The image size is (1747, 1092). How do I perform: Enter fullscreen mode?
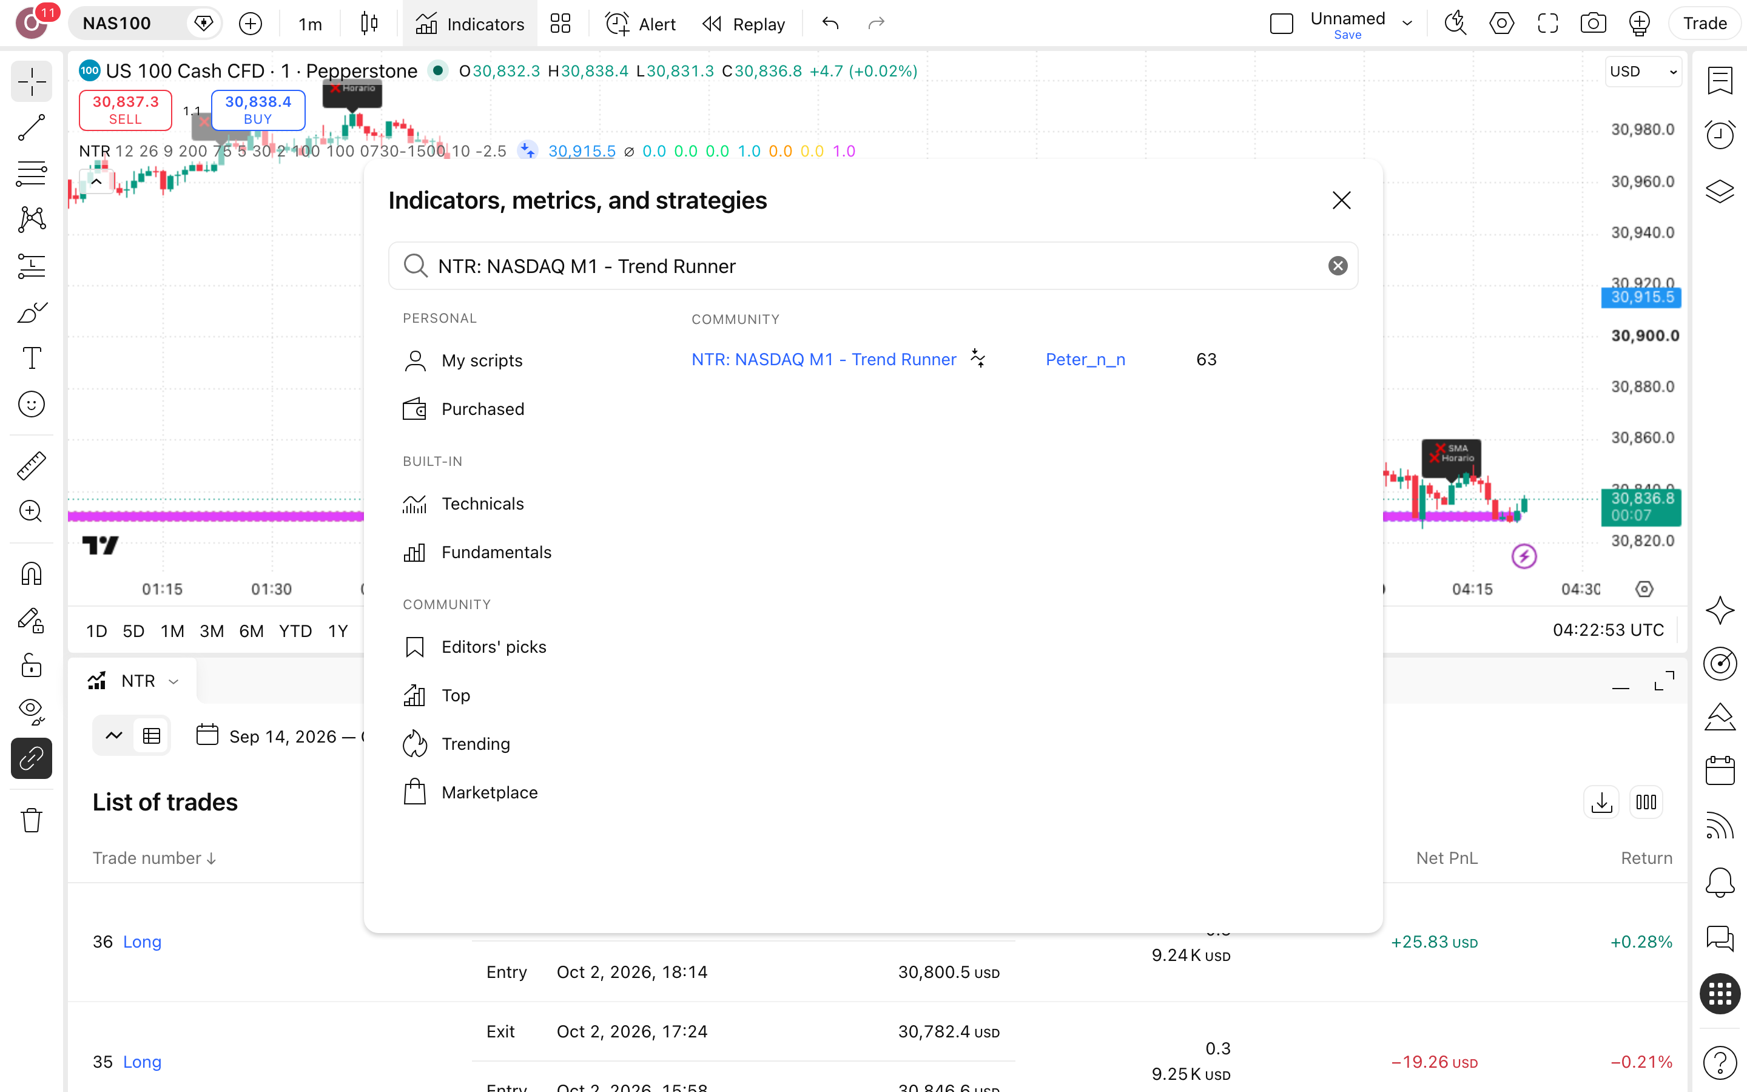click(x=1548, y=24)
